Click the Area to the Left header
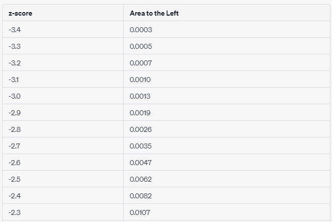 tap(154, 14)
